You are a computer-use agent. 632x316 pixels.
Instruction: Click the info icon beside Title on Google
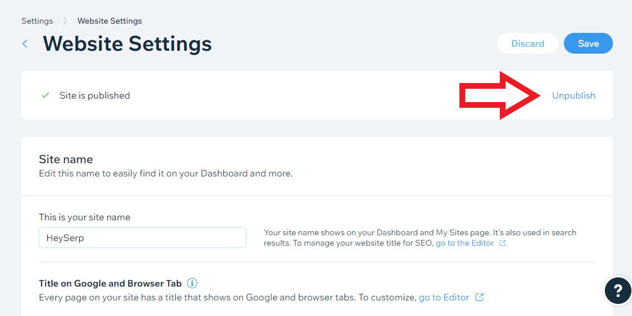(192, 283)
